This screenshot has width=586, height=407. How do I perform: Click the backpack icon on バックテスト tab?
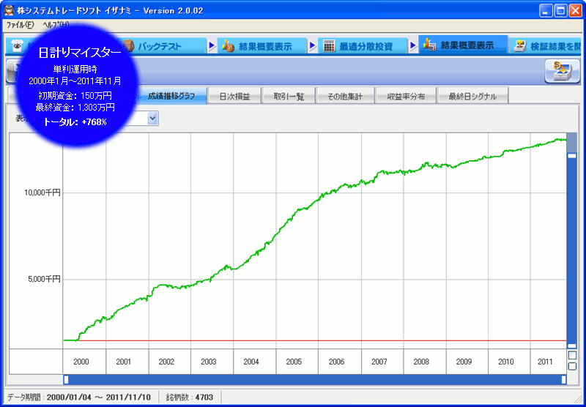point(128,46)
